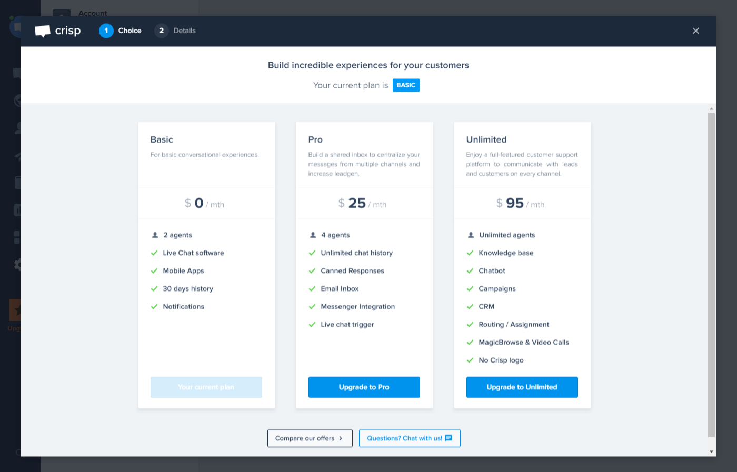Click checkmark next to Mobile Apps
The width and height of the screenshot is (737, 472).
[x=154, y=271]
